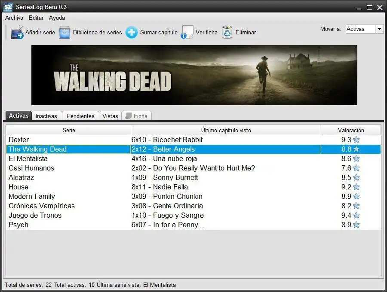Sort by the Serie column header
Viewport: 387px width, 292px height.
click(x=68, y=130)
